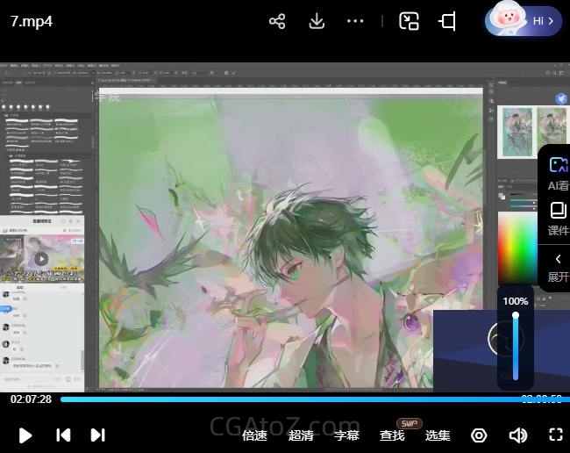Viewport: 570px width, 453px height.
Task: Download the video using the download icon
Action: coord(317,21)
